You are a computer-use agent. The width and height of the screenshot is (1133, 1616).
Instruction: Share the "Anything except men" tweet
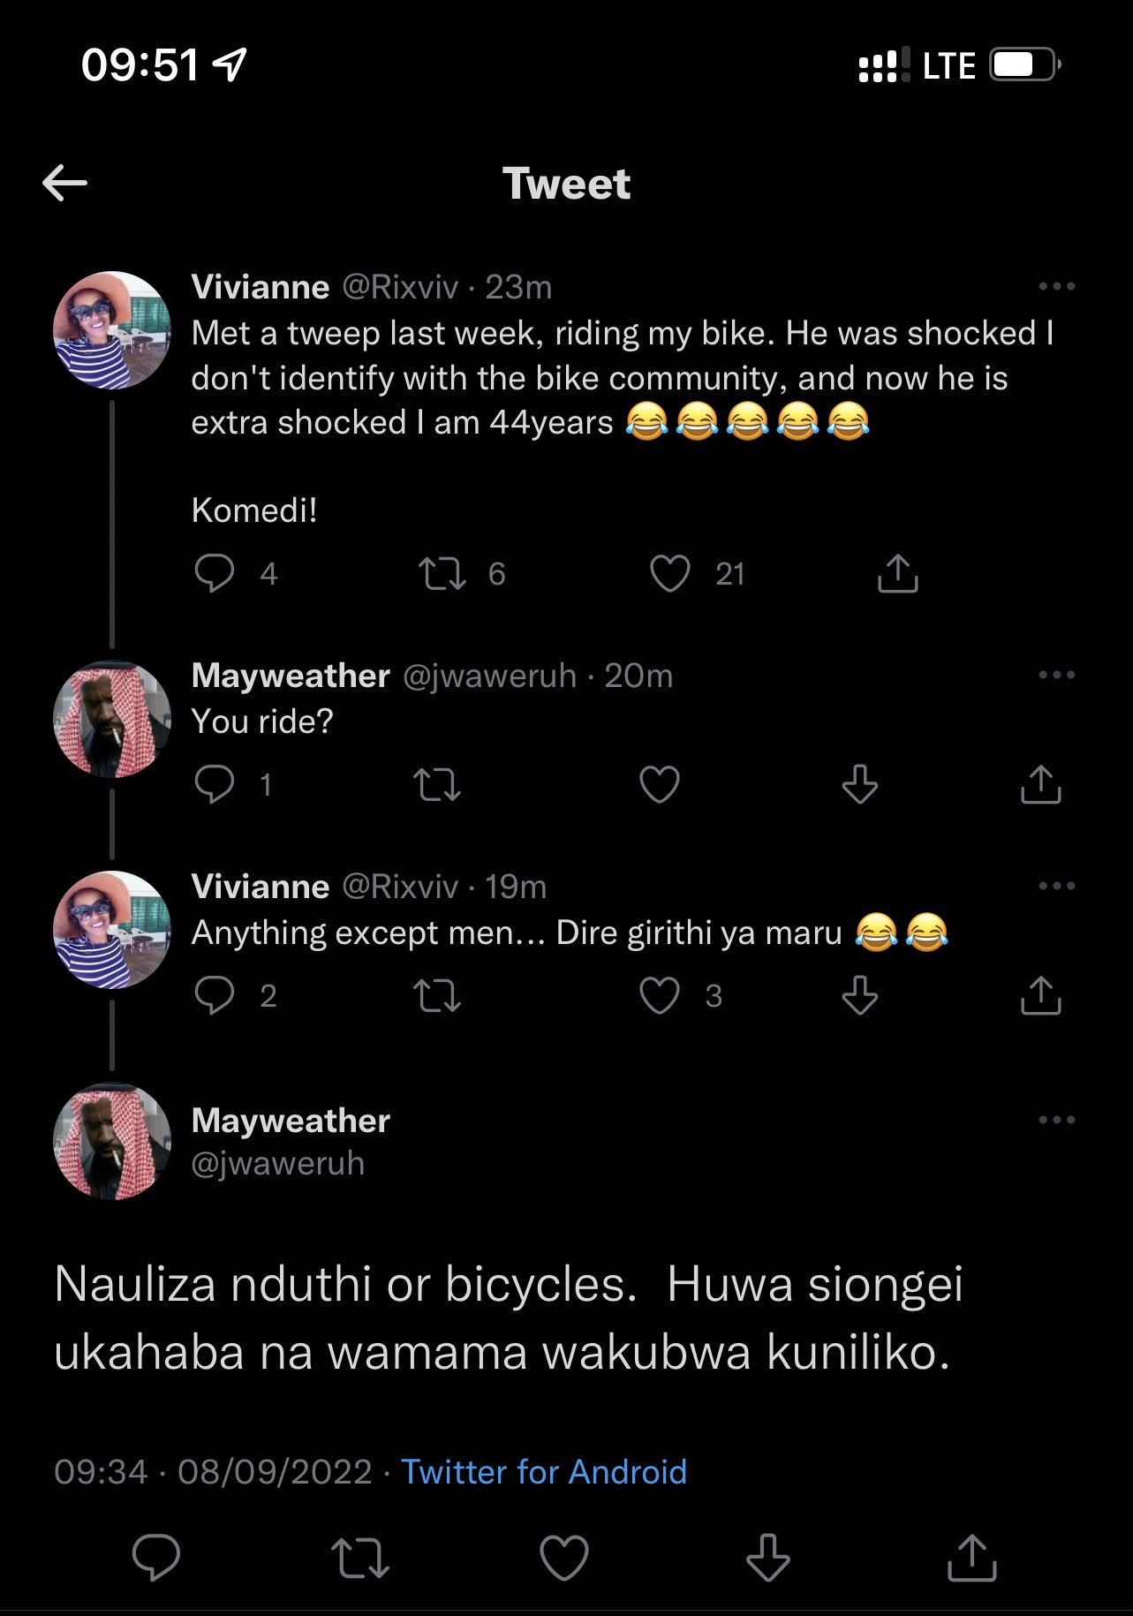click(x=1040, y=995)
